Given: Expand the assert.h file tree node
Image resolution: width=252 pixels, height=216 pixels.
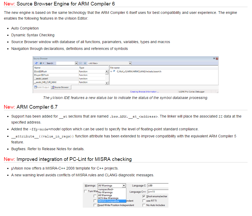Looking at the screenshot, I should (x=111, y=71).
